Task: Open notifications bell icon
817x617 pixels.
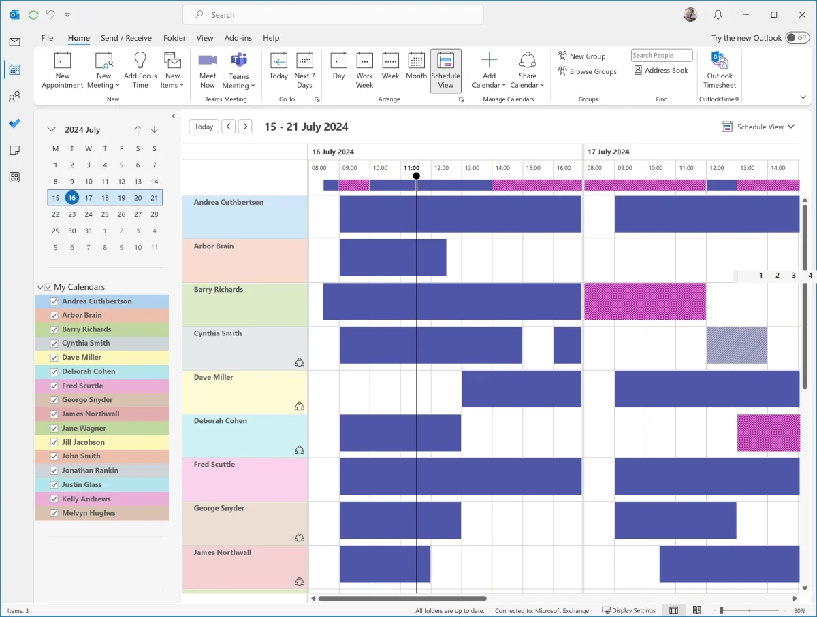Action: (x=718, y=14)
